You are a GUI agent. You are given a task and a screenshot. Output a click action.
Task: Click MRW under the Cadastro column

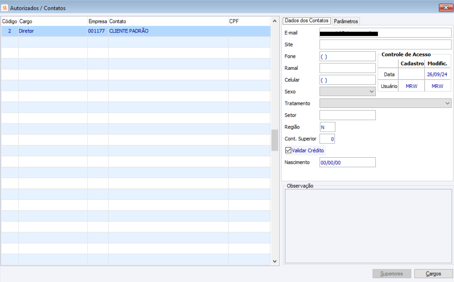[411, 86]
